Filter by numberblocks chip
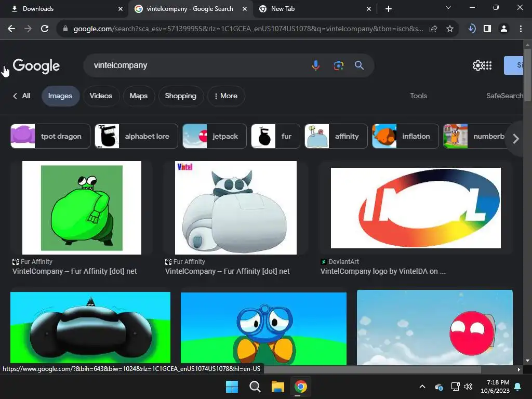Viewport: 532px width, 399px height. point(475,136)
